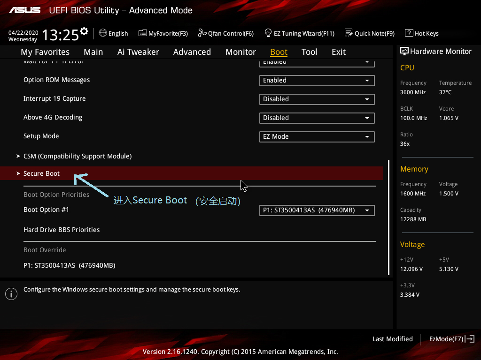The height and width of the screenshot is (360, 481).
Task: Click the ASUS logo
Action: click(x=25, y=10)
